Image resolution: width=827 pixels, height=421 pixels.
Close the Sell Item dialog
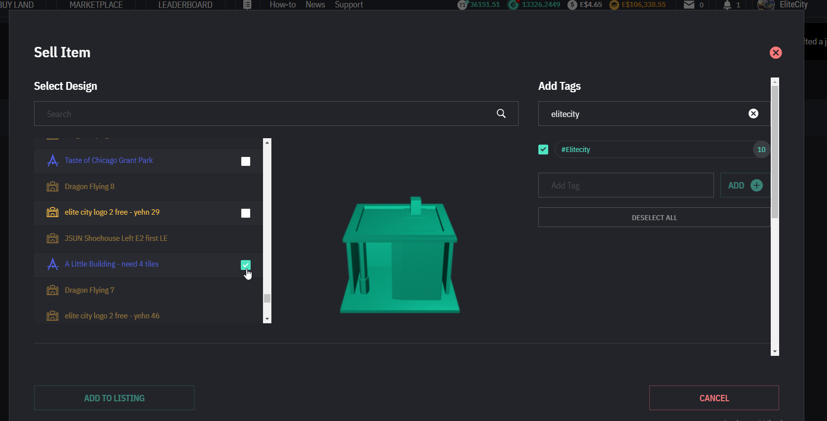(x=775, y=53)
